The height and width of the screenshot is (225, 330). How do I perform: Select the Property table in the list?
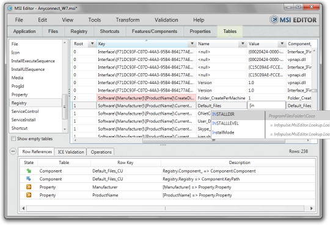click(x=35, y=95)
